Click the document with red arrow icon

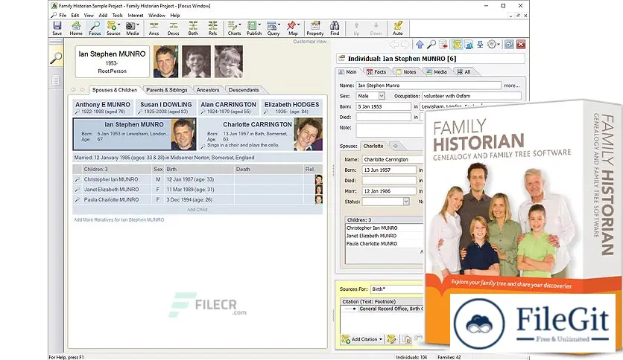tap(443, 45)
